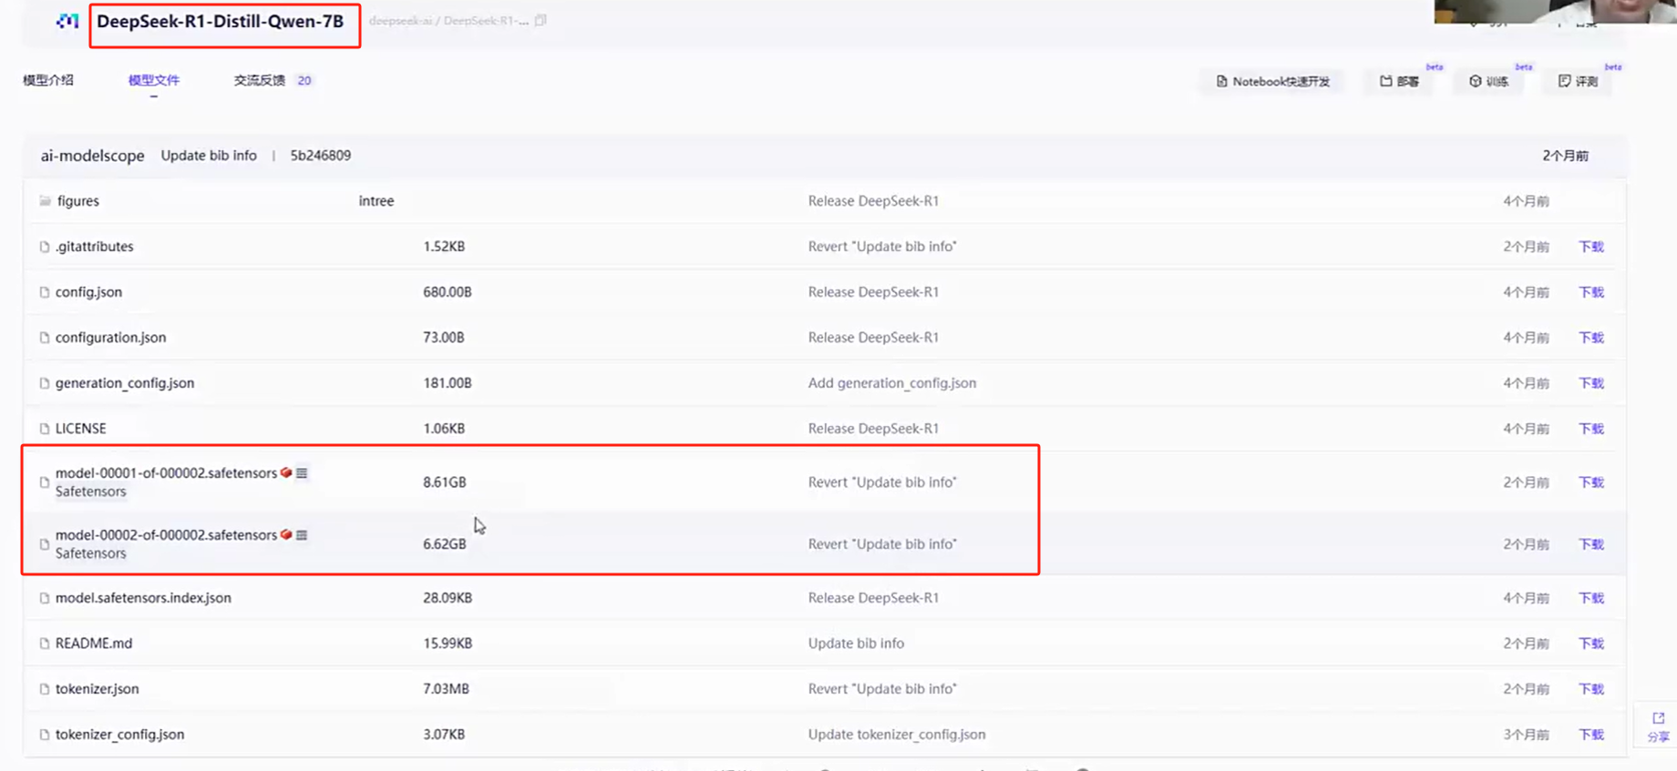The width and height of the screenshot is (1677, 771).
Task: Open model-00002-of-000002.safetensors file
Action: tap(166, 535)
